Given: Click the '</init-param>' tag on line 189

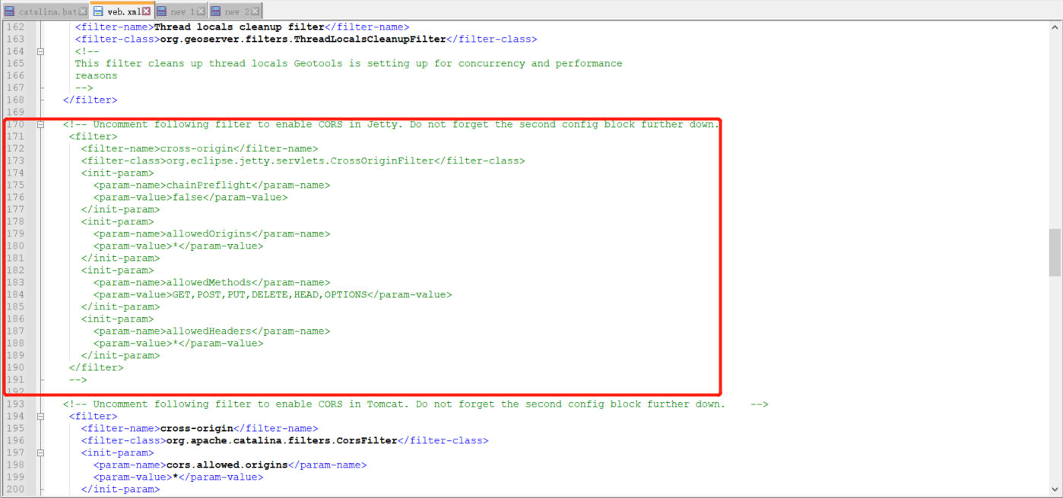Looking at the screenshot, I should pyautogui.click(x=120, y=356).
